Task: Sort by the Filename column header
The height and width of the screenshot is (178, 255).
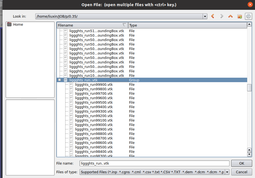Action: pyautogui.click(x=92, y=25)
